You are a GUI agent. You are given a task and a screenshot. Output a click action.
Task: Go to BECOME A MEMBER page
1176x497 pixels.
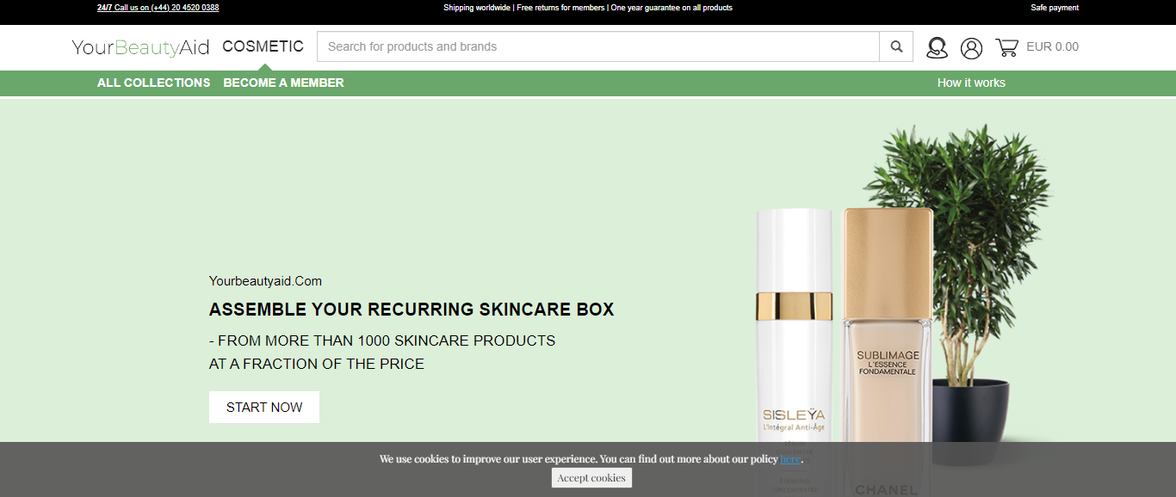tap(283, 83)
